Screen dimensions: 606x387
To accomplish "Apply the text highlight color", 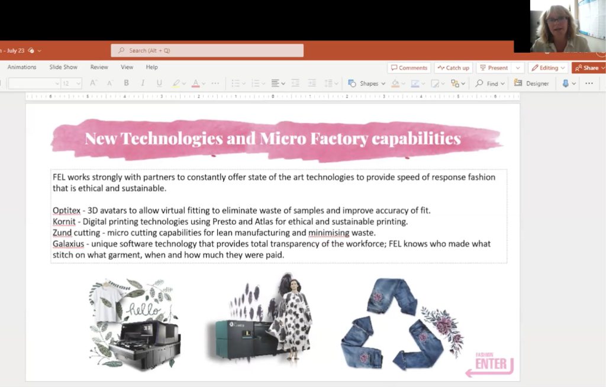I will pyautogui.click(x=176, y=83).
